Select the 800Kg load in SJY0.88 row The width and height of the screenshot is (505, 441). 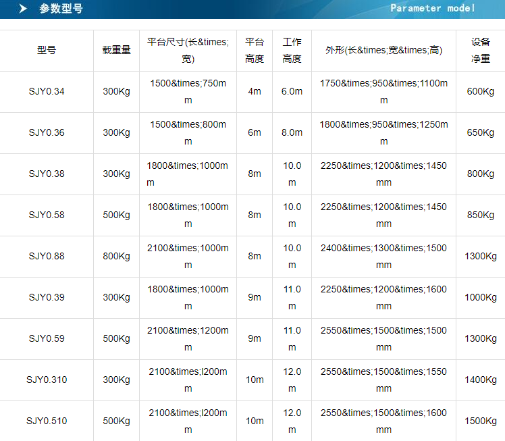coord(117,257)
